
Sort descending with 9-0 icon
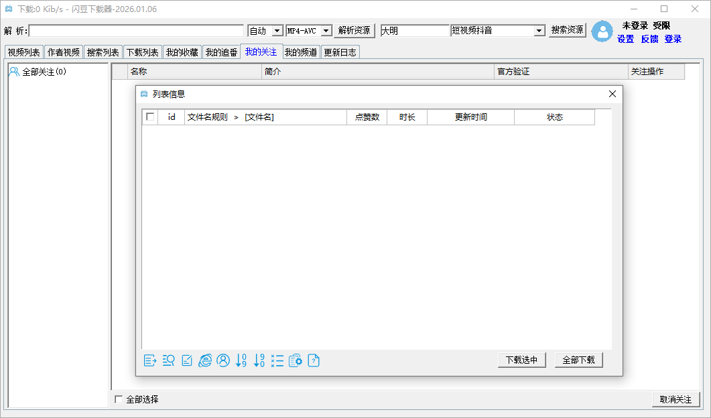[259, 360]
